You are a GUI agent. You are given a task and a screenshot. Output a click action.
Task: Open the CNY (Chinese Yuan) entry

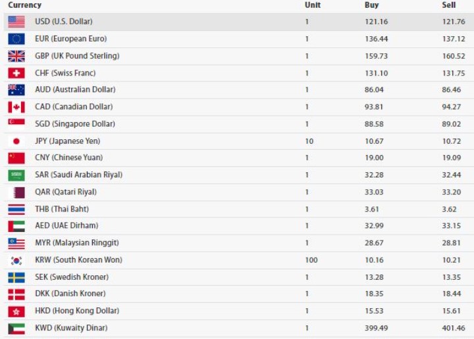coord(69,158)
